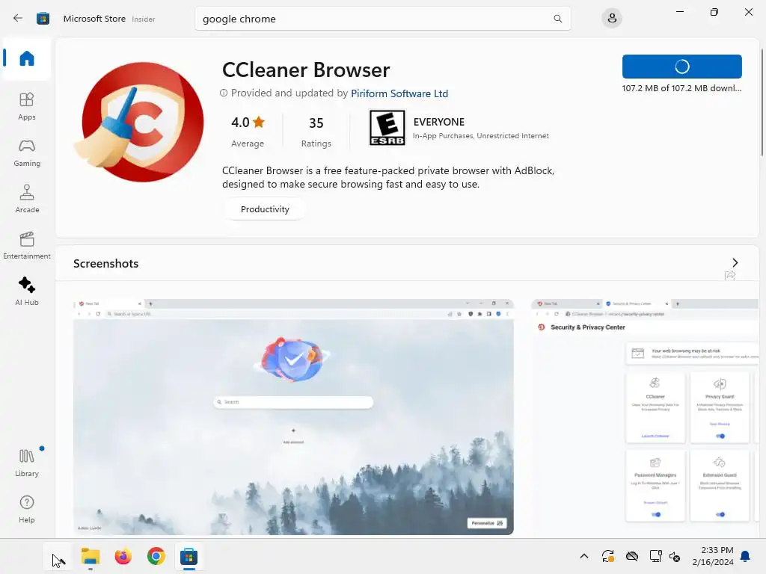Click the Microsoft Store taskbar icon
This screenshot has height=574, width=766.
189,556
